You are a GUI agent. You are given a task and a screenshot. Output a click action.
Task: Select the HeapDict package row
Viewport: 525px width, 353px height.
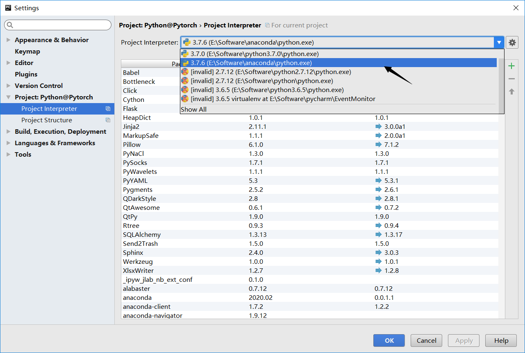[x=310, y=117]
